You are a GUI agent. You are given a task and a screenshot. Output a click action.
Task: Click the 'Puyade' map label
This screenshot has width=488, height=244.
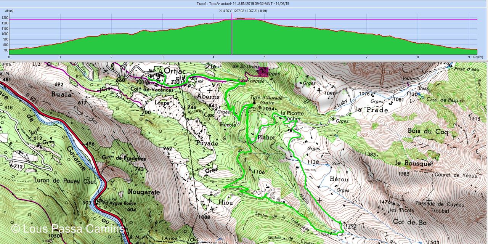click(x=208, y=144)
